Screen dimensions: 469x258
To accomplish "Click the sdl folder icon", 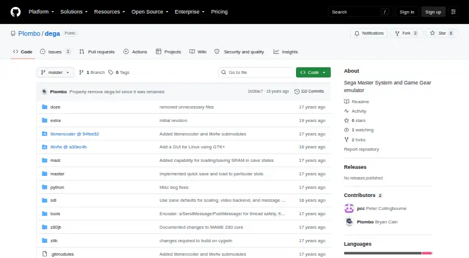I will point(45,200).
